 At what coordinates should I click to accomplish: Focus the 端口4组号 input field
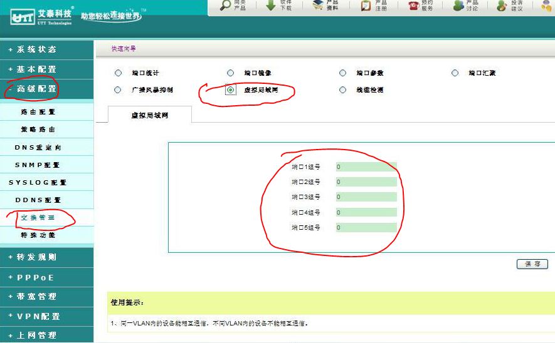pyautogui.click(x=366, y=212)
